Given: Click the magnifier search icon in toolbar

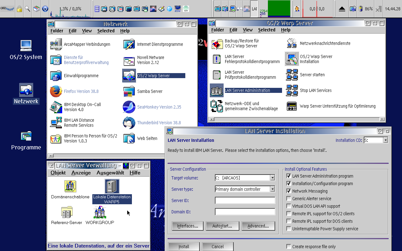Looking at the screenshot, I should click(x=28, y=9).
